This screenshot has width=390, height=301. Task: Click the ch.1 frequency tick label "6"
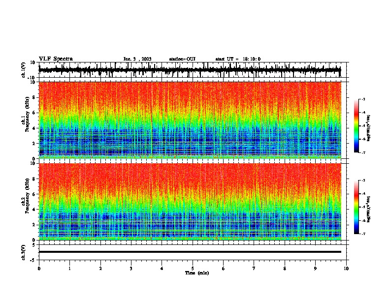pyautogui.click(x=34, y=113)
